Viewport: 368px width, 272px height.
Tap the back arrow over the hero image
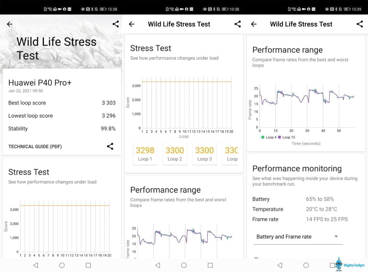10,24
